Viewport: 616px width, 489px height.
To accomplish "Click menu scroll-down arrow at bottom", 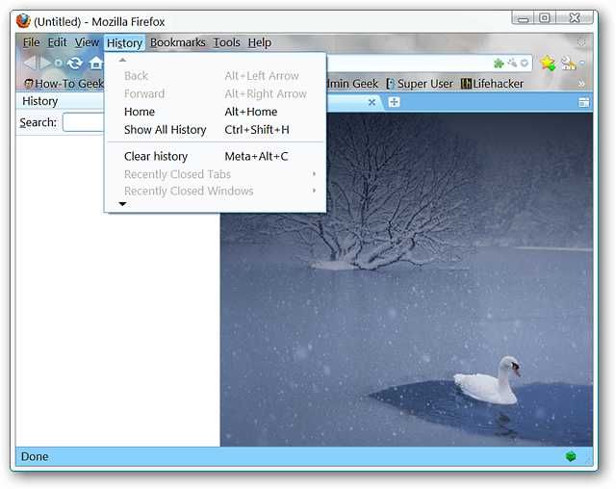I will click(122, 204).
